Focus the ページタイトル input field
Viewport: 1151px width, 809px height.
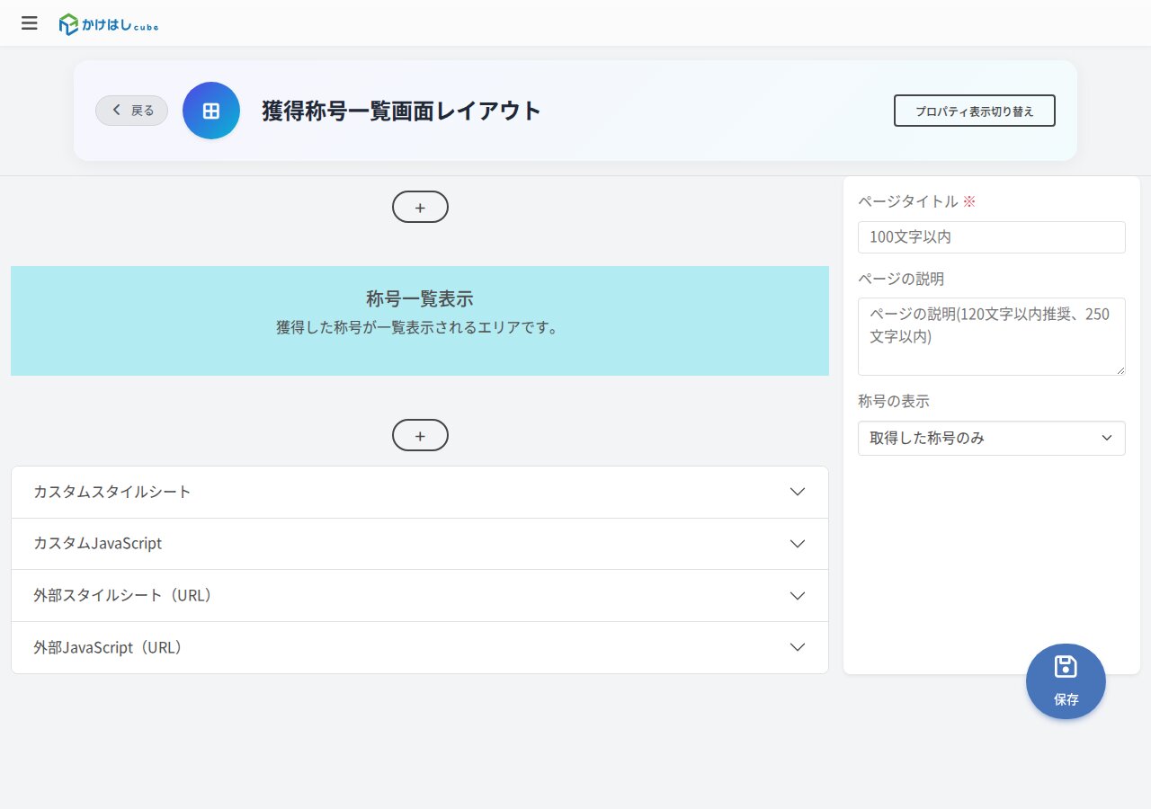[991, 237]
